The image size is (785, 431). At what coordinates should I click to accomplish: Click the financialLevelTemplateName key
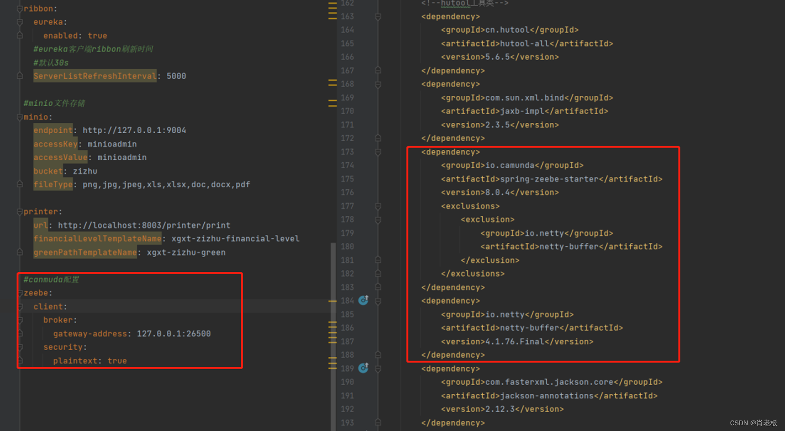[x=97, y=239]
